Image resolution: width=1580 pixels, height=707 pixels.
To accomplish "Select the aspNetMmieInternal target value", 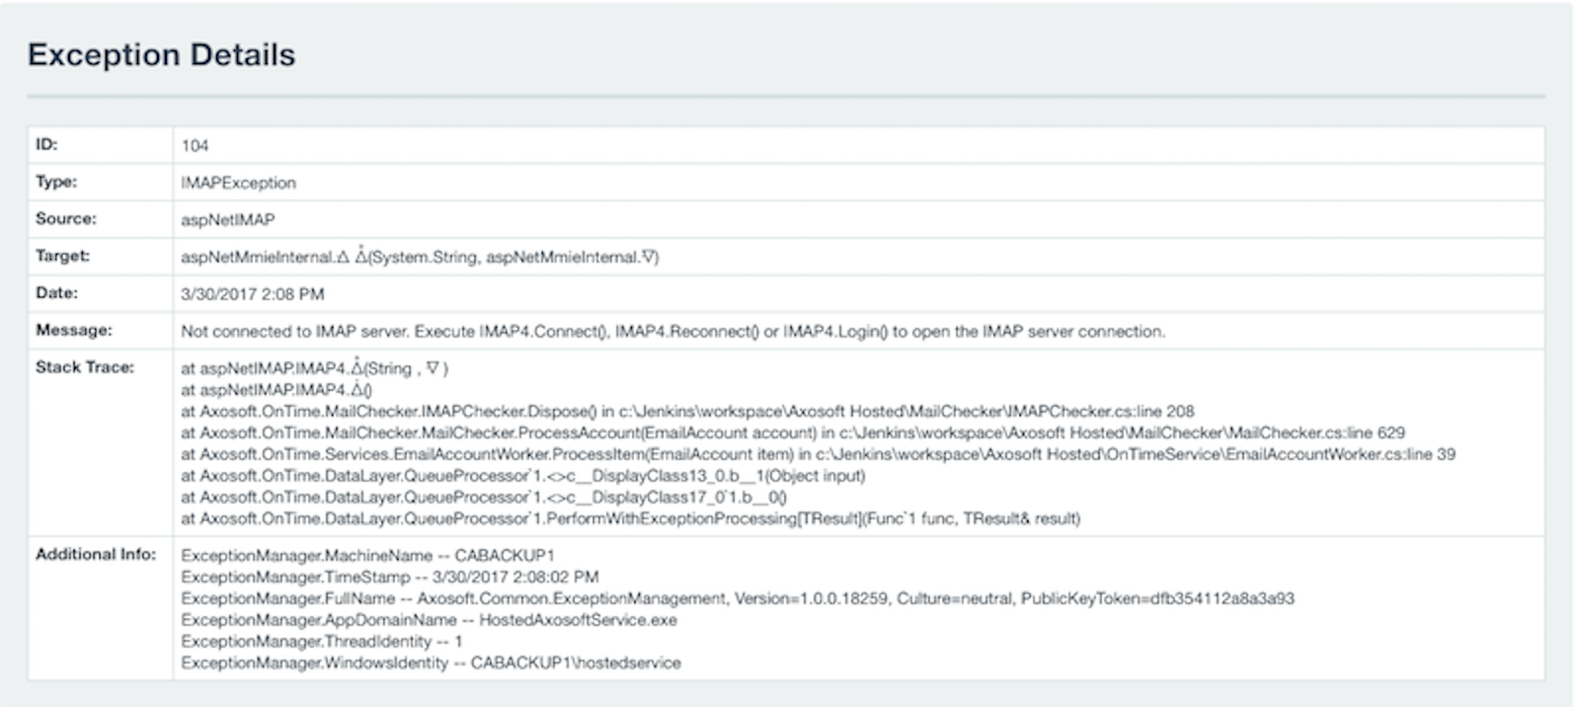I will click(419, 257).
